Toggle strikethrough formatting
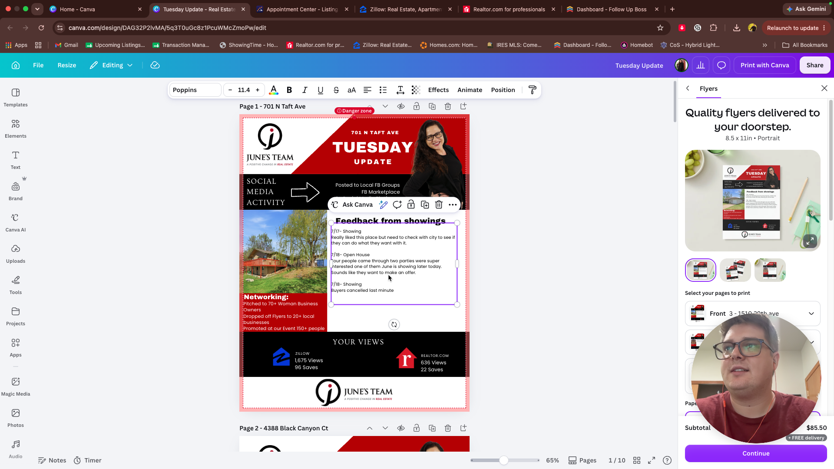Screen dimensions: 834x469 tap(336, 90)
